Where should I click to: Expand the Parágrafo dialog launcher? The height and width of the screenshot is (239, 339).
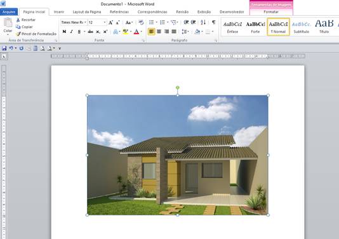tap(216, 41)
